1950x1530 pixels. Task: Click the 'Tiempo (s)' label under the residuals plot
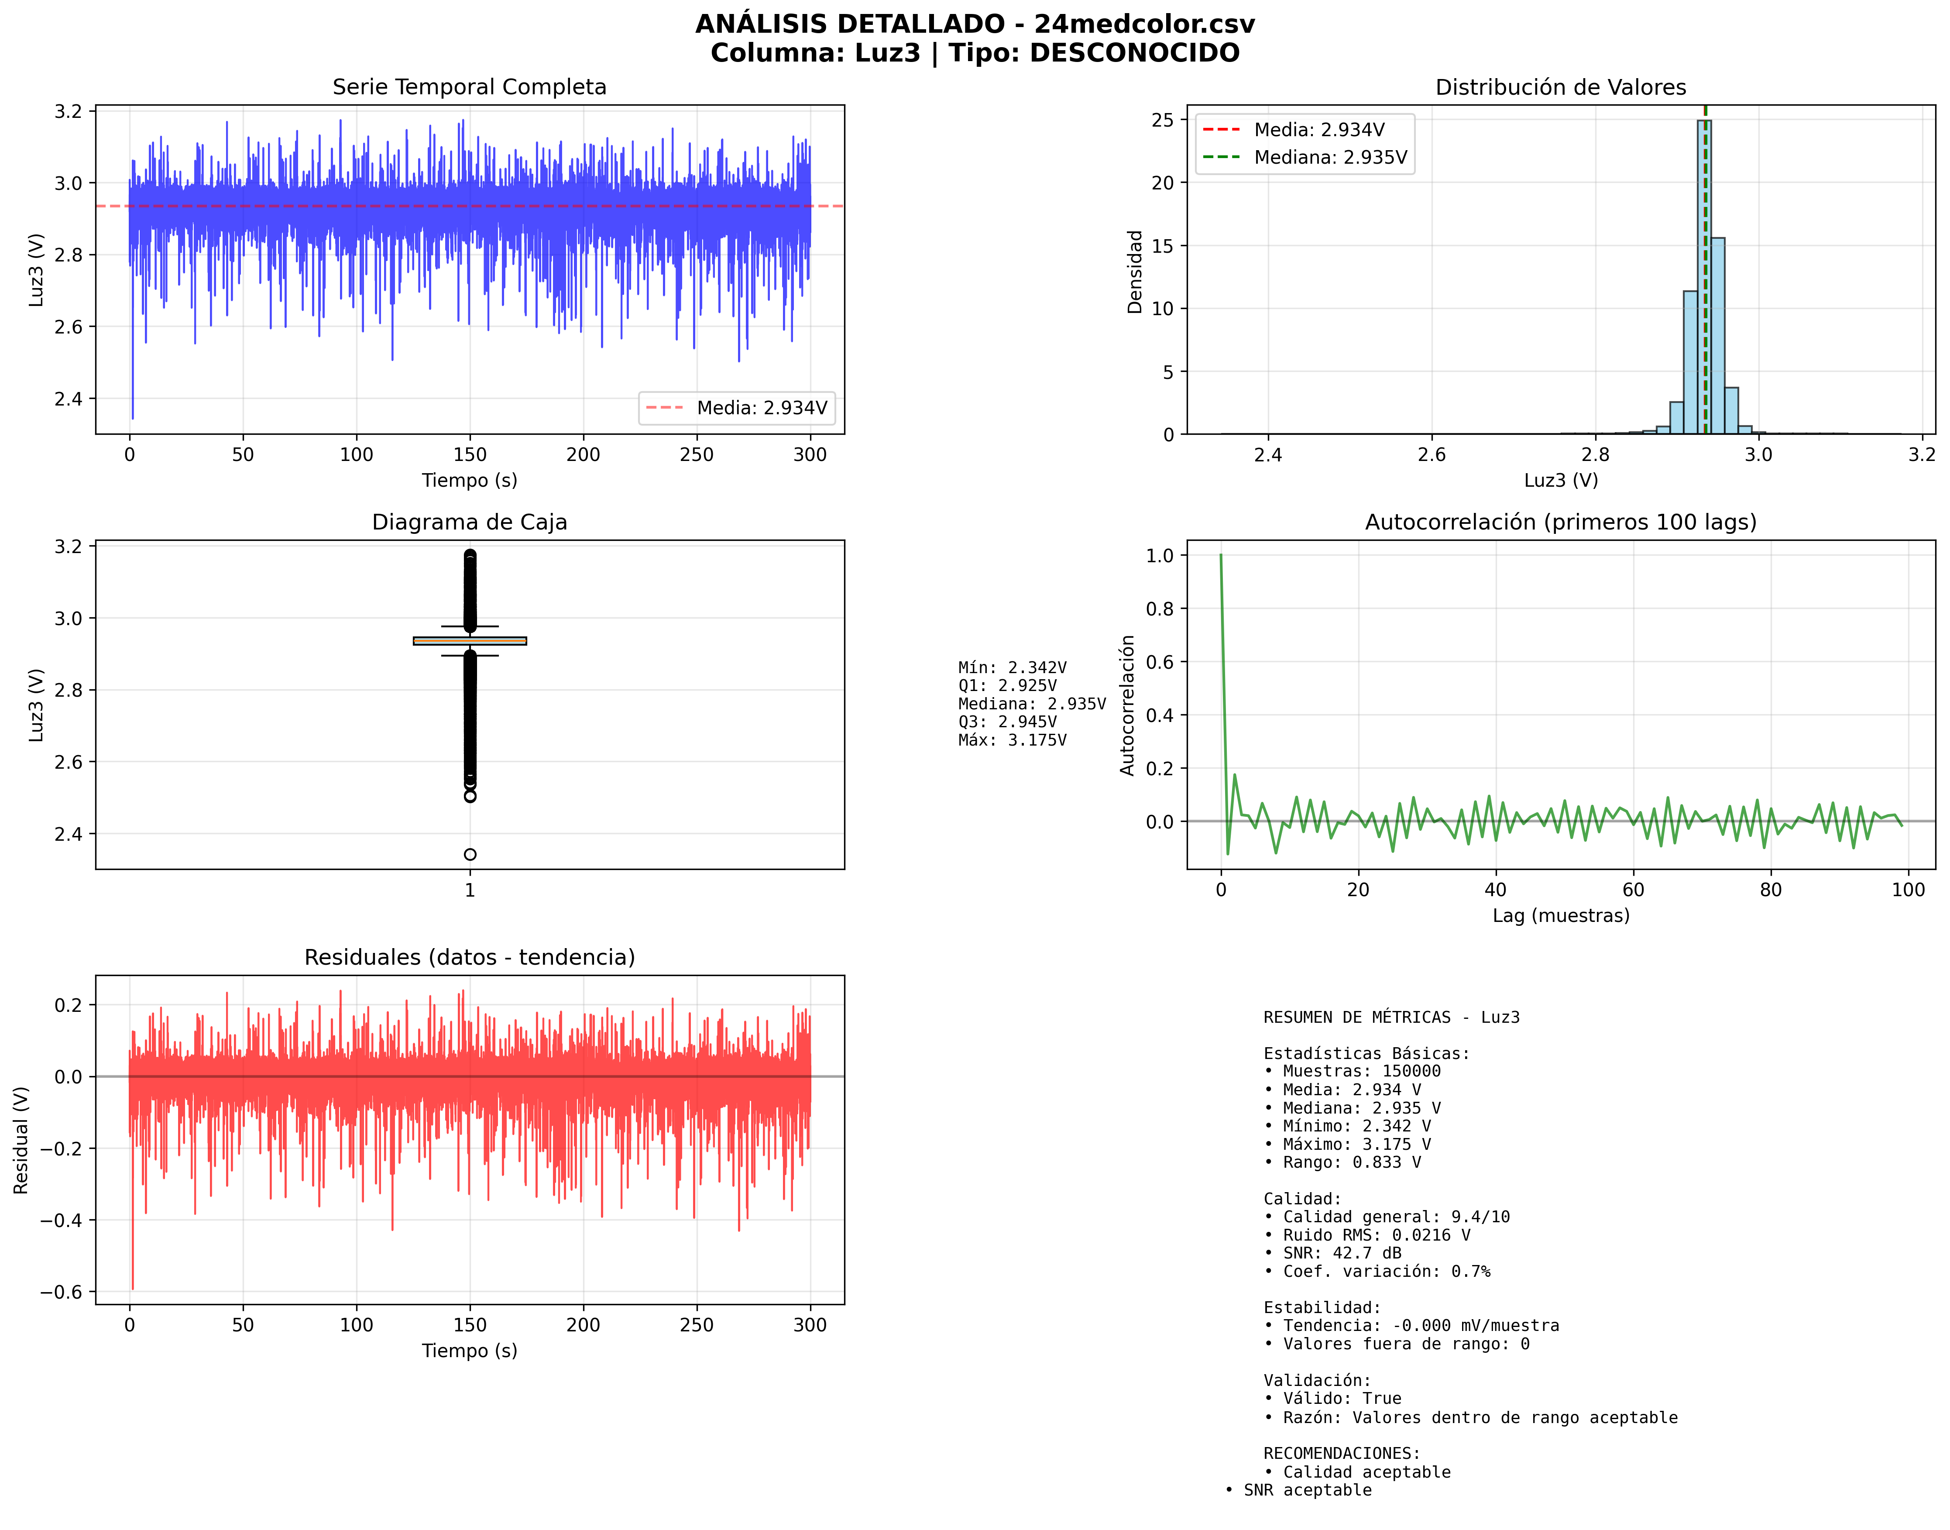point(469,1351)
